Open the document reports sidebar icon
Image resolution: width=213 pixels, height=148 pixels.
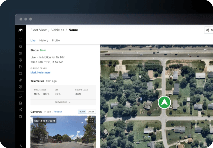coord(20,103)
